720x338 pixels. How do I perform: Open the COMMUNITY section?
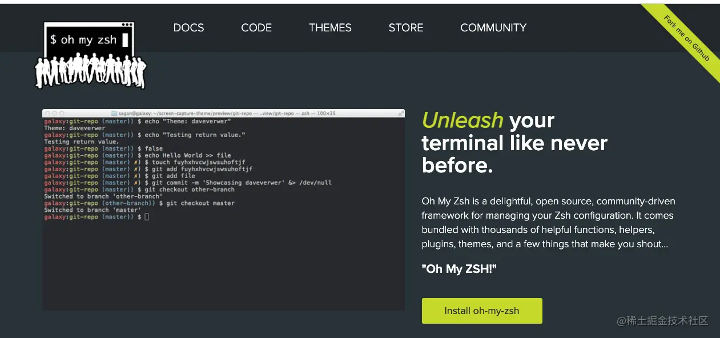(493, 27)
